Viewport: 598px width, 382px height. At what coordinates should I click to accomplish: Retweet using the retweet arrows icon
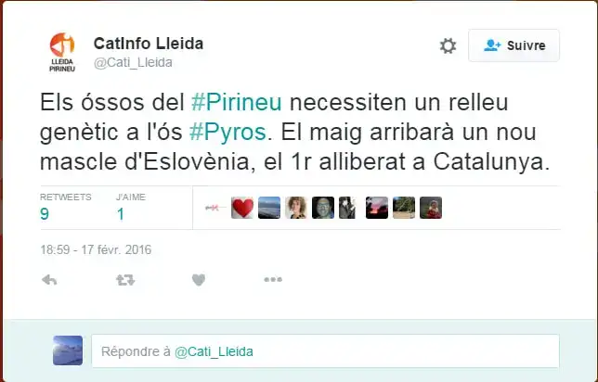tap(125, 280)
